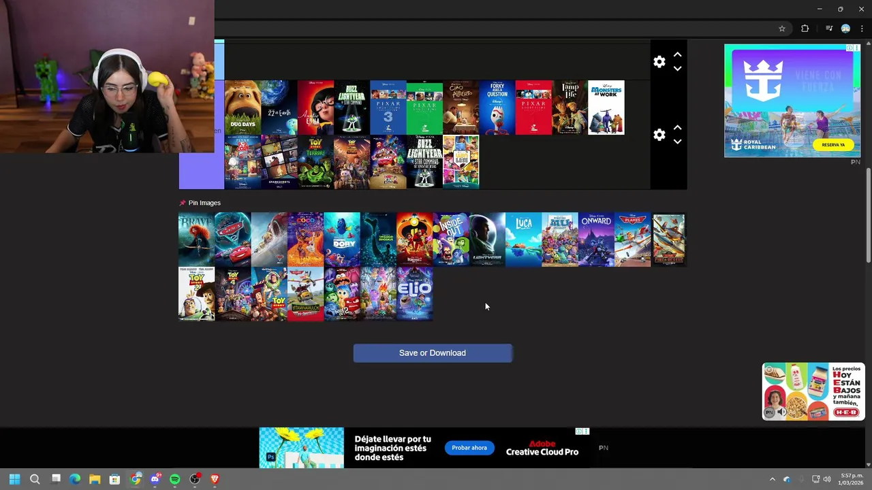Pick the Toy Story 2 poster
The height and width of the screenshot is (490, 872).
click(x=196, y=294)
